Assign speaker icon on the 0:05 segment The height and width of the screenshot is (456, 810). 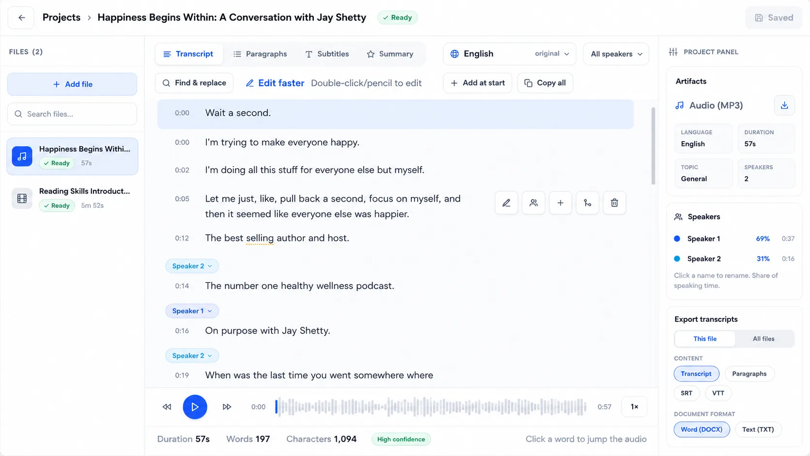point(533,203)
